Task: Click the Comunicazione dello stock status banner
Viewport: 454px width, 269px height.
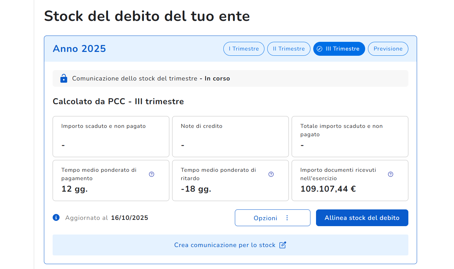Action: point(230,78)
